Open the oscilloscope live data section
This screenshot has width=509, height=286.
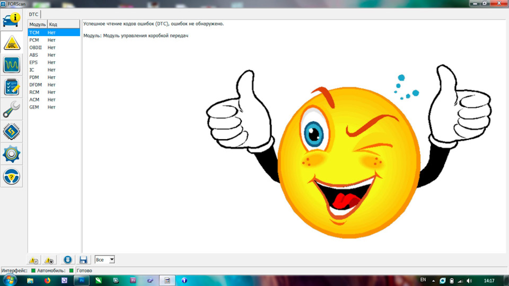[x=11, y=65]
